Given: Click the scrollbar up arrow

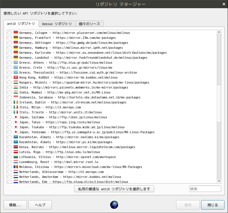Looking at the screenshot, I should pyautogui.click(x=219, y=32).
